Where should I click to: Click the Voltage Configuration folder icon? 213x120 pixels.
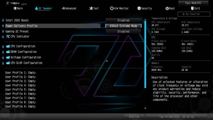[x=8, y=57]
